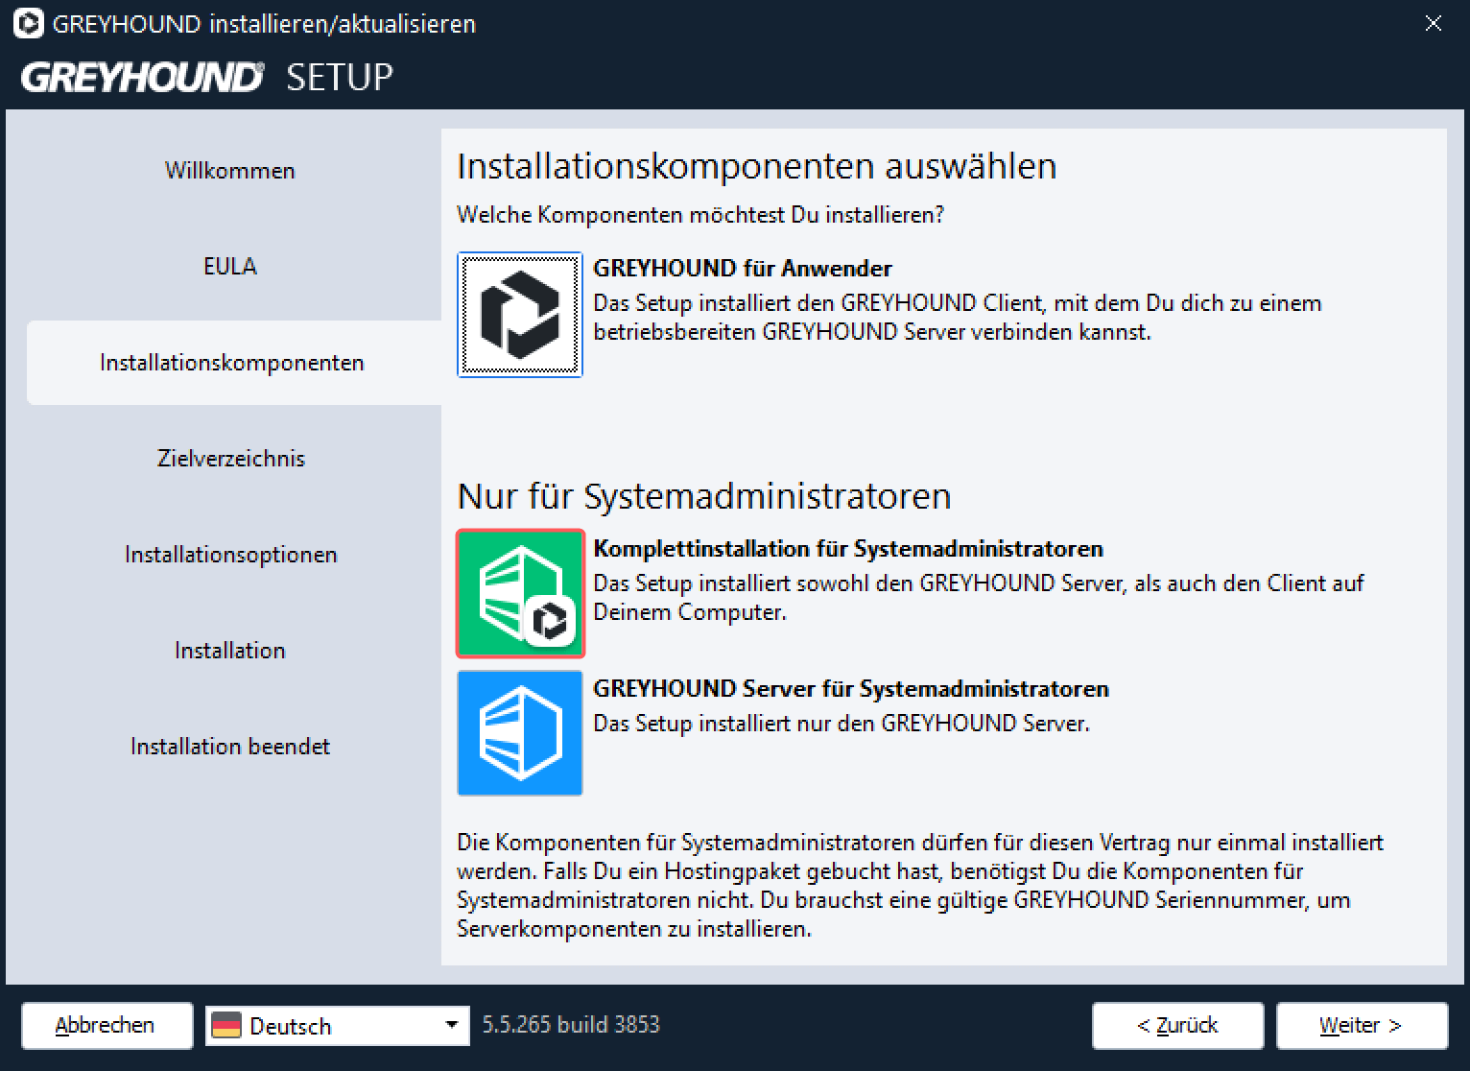Click the GREYHOUND app icon in title bar
Image resolution: width=1470 pixels, height=1071 pixels.
coord(28,23)
